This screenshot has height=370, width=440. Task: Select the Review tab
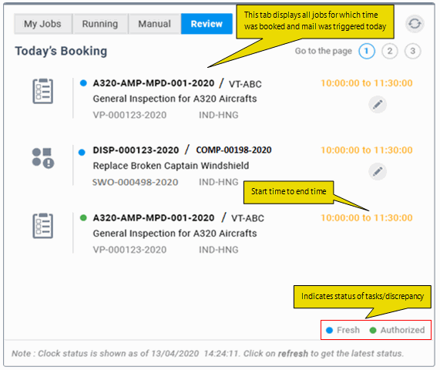(x=207, y=24)
